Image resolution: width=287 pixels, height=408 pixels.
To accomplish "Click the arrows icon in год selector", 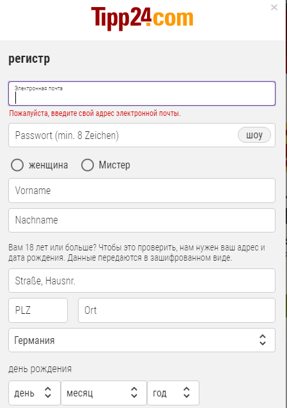I will tap(187, 393).
